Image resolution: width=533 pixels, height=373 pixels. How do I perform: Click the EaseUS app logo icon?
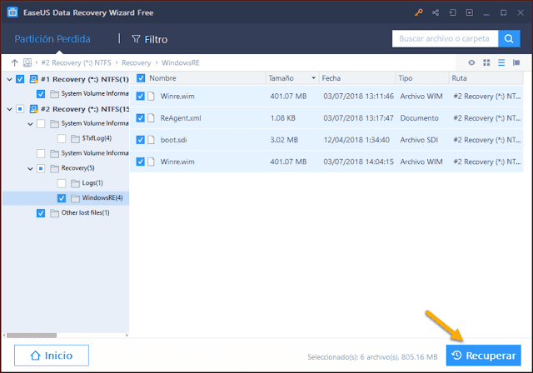click(12, 12)
